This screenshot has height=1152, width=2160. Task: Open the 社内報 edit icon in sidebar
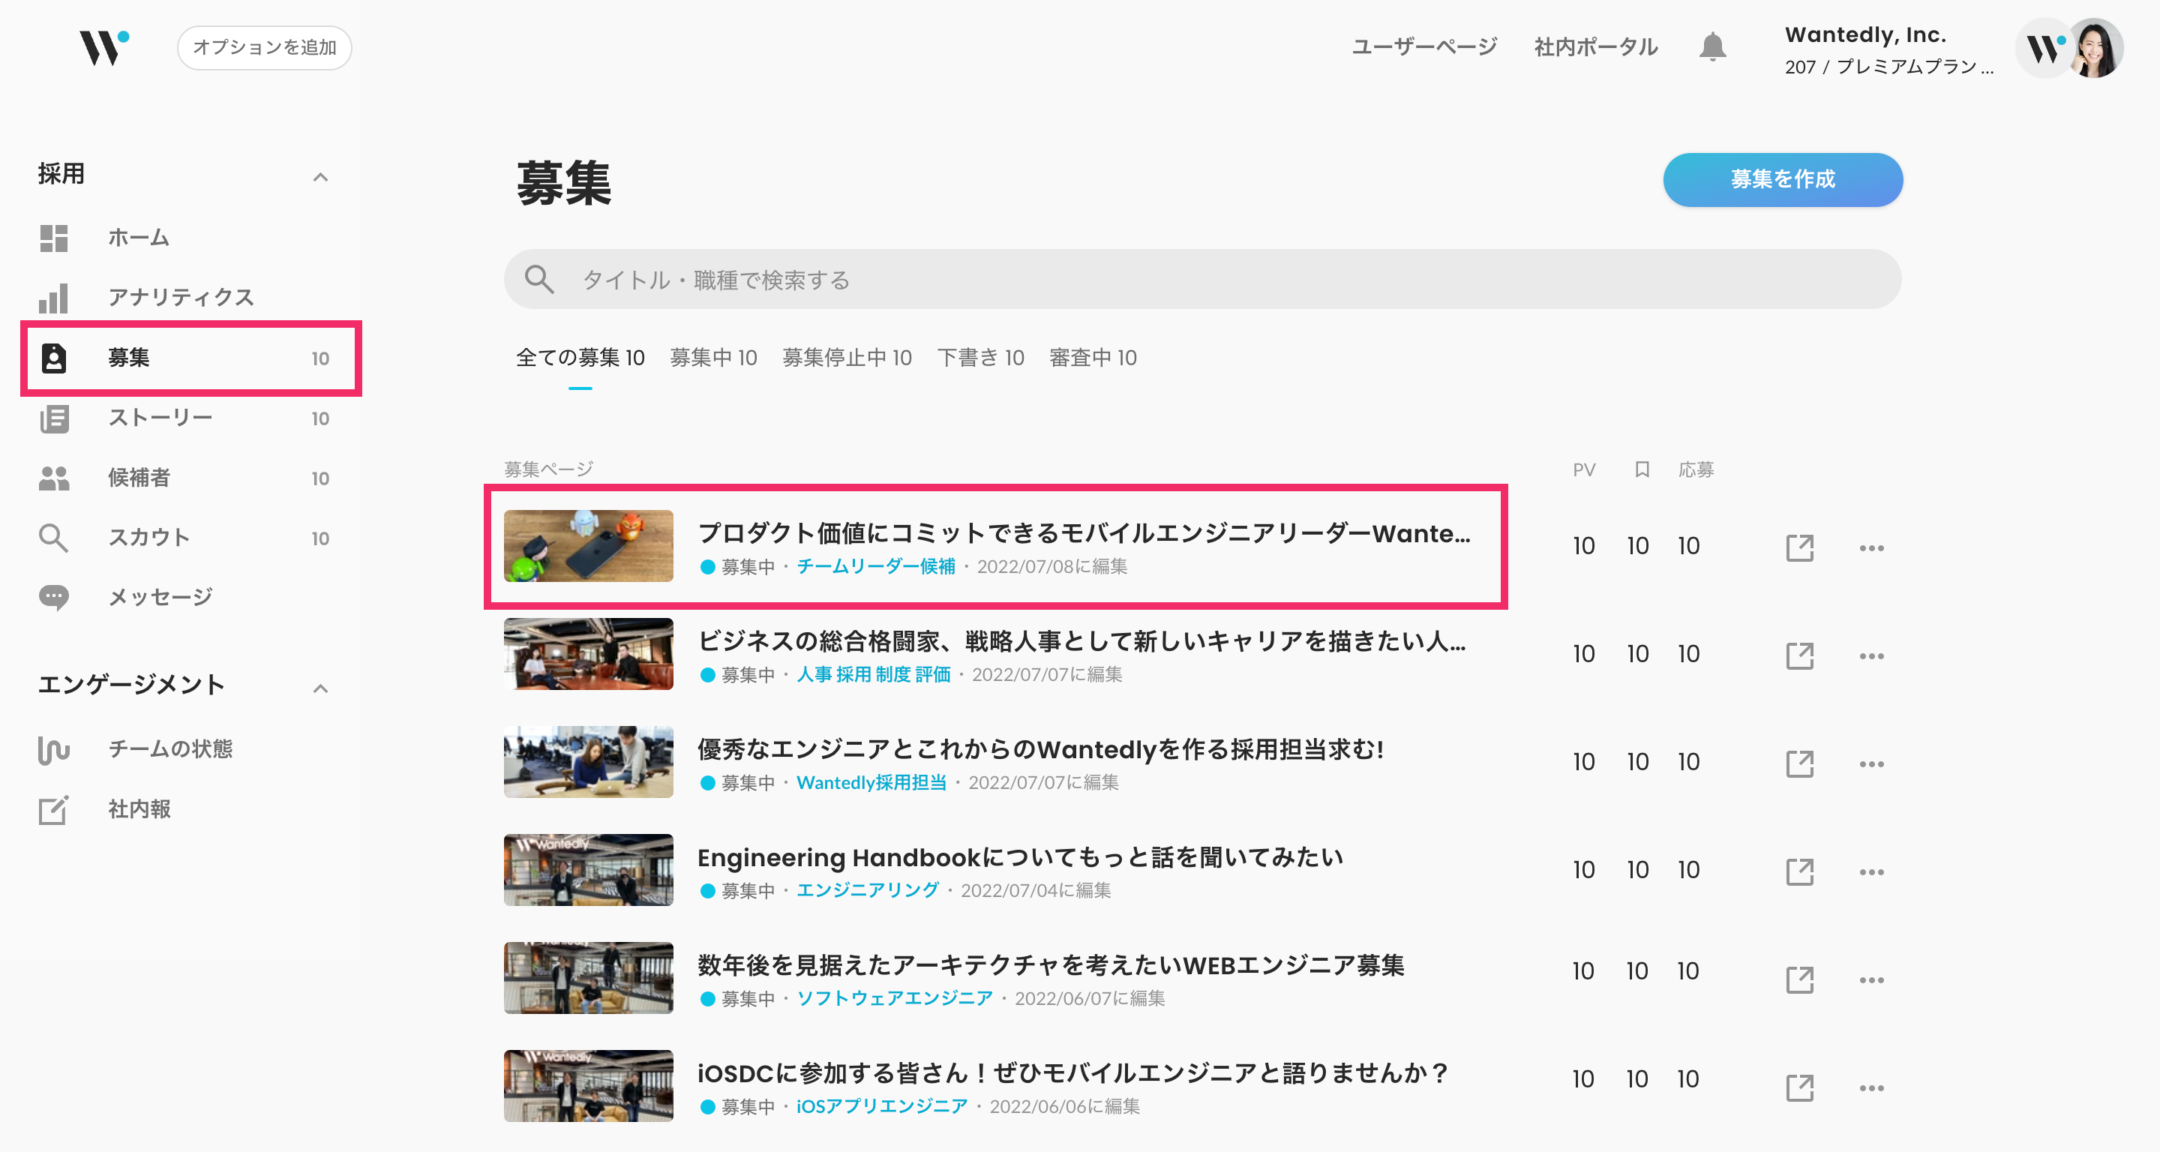pyautogui.click(x=54, y=809)
